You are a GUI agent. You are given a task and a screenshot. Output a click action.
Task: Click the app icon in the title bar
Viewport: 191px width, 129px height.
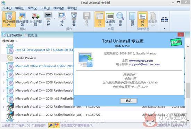(4, 3)
